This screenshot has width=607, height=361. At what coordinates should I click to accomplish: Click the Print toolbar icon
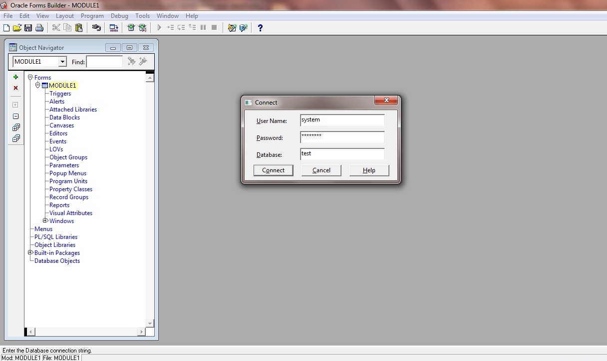tap(39, 28)
